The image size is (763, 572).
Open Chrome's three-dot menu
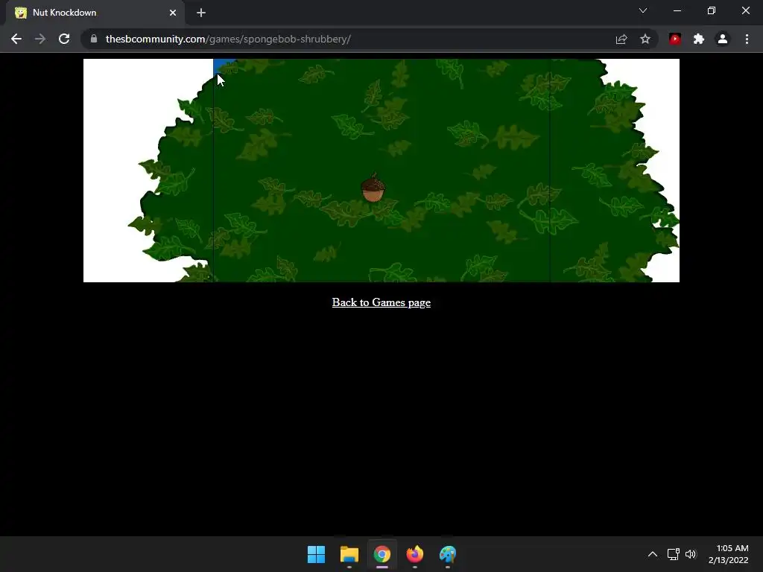(747, 39)
